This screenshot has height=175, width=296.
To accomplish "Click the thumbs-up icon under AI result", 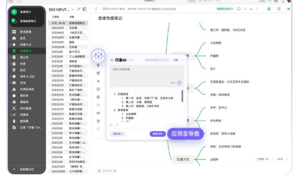I will (111, 125).
